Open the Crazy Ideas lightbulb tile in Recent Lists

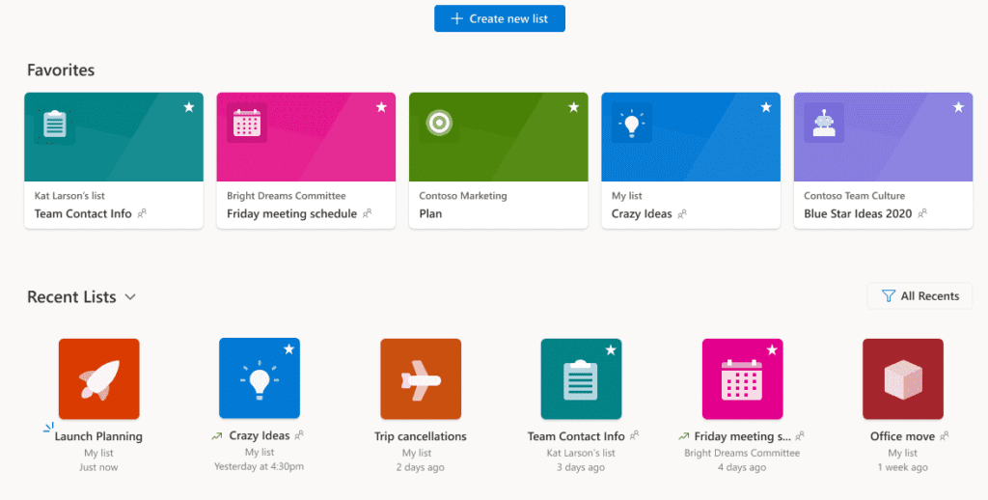(x=260, y=378)
